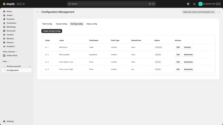Deactivate the Most popular sorting option

click(x=188, y=54)
